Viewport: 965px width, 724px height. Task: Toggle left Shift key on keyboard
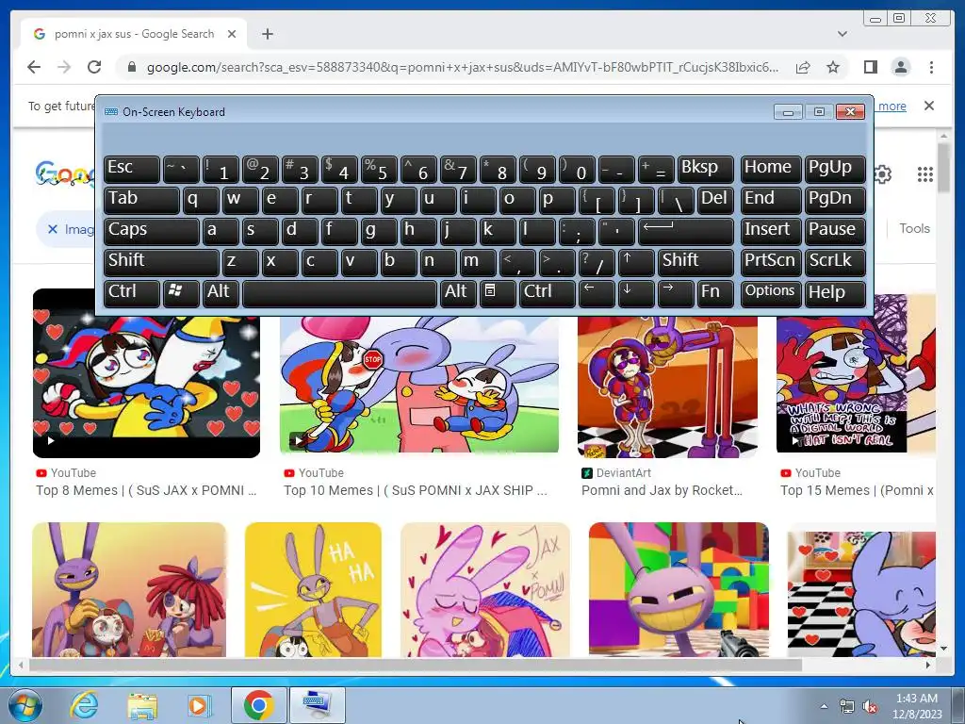click(x=161, y=262)
